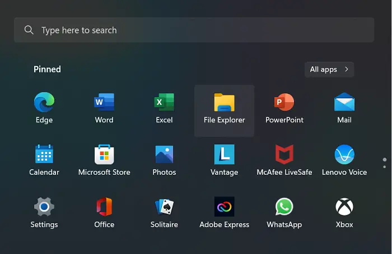Viewport: 392px width, 254px height.
Task: Open McAfee LiveSafe
Action: (x=284, y=154)
